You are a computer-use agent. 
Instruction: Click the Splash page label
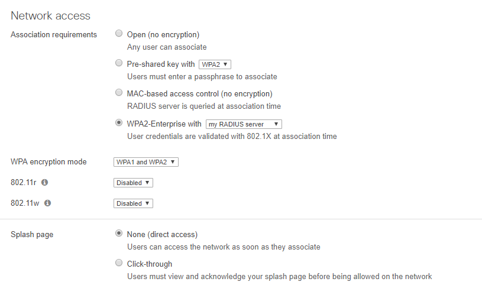[32, 234]
